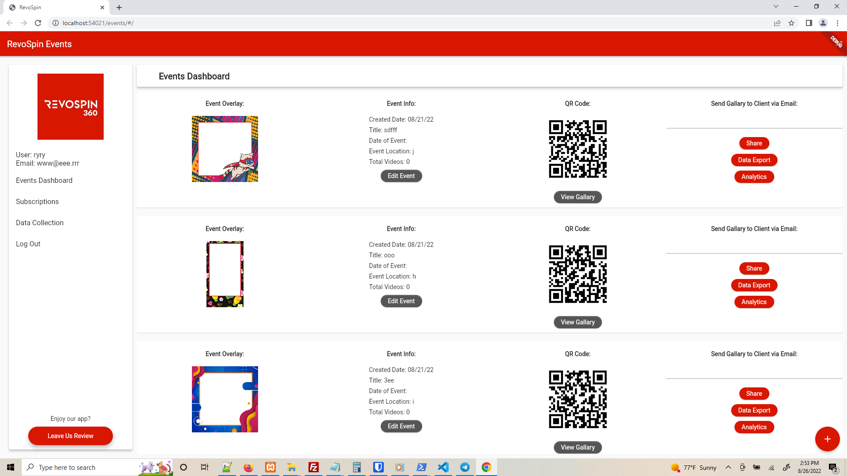Click the Windows taskbar search box
This screenshot has height=476, width=847.
coord(97,467)
